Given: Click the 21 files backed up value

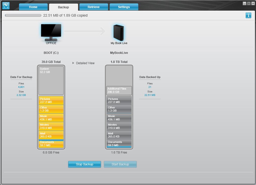Looking at the screenshot, I should click(x=150, y=87).
